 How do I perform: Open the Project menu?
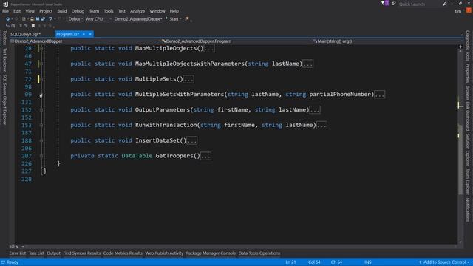pos(46,11)
